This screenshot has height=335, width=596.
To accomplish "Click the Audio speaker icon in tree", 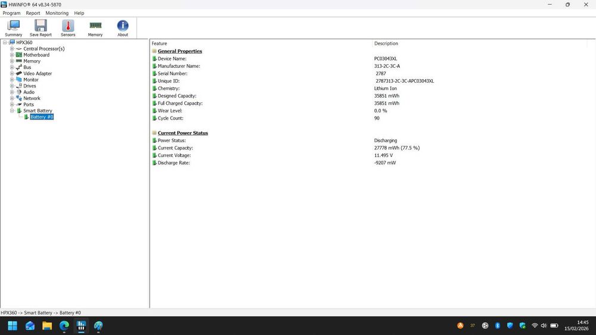I will [x=18, y=92].
